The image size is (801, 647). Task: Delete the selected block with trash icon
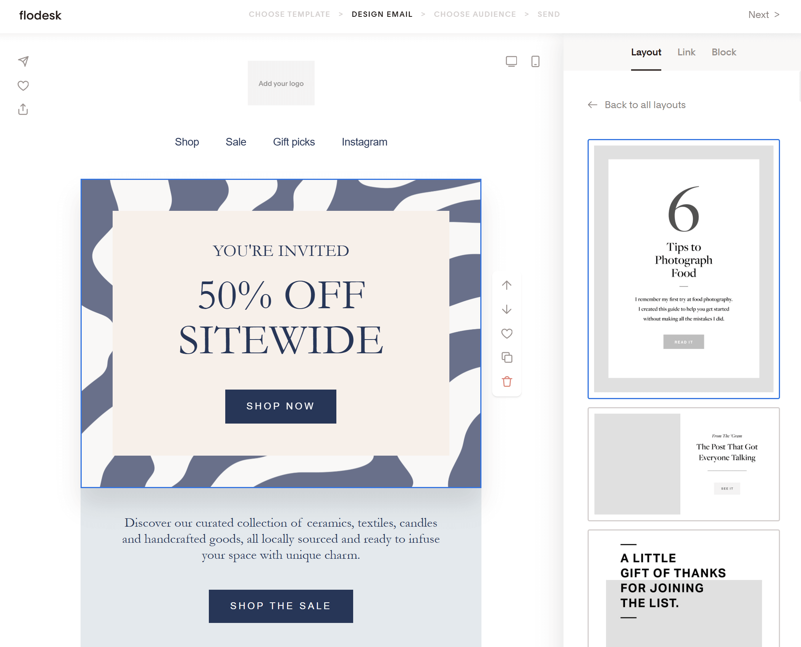(507, 382)
